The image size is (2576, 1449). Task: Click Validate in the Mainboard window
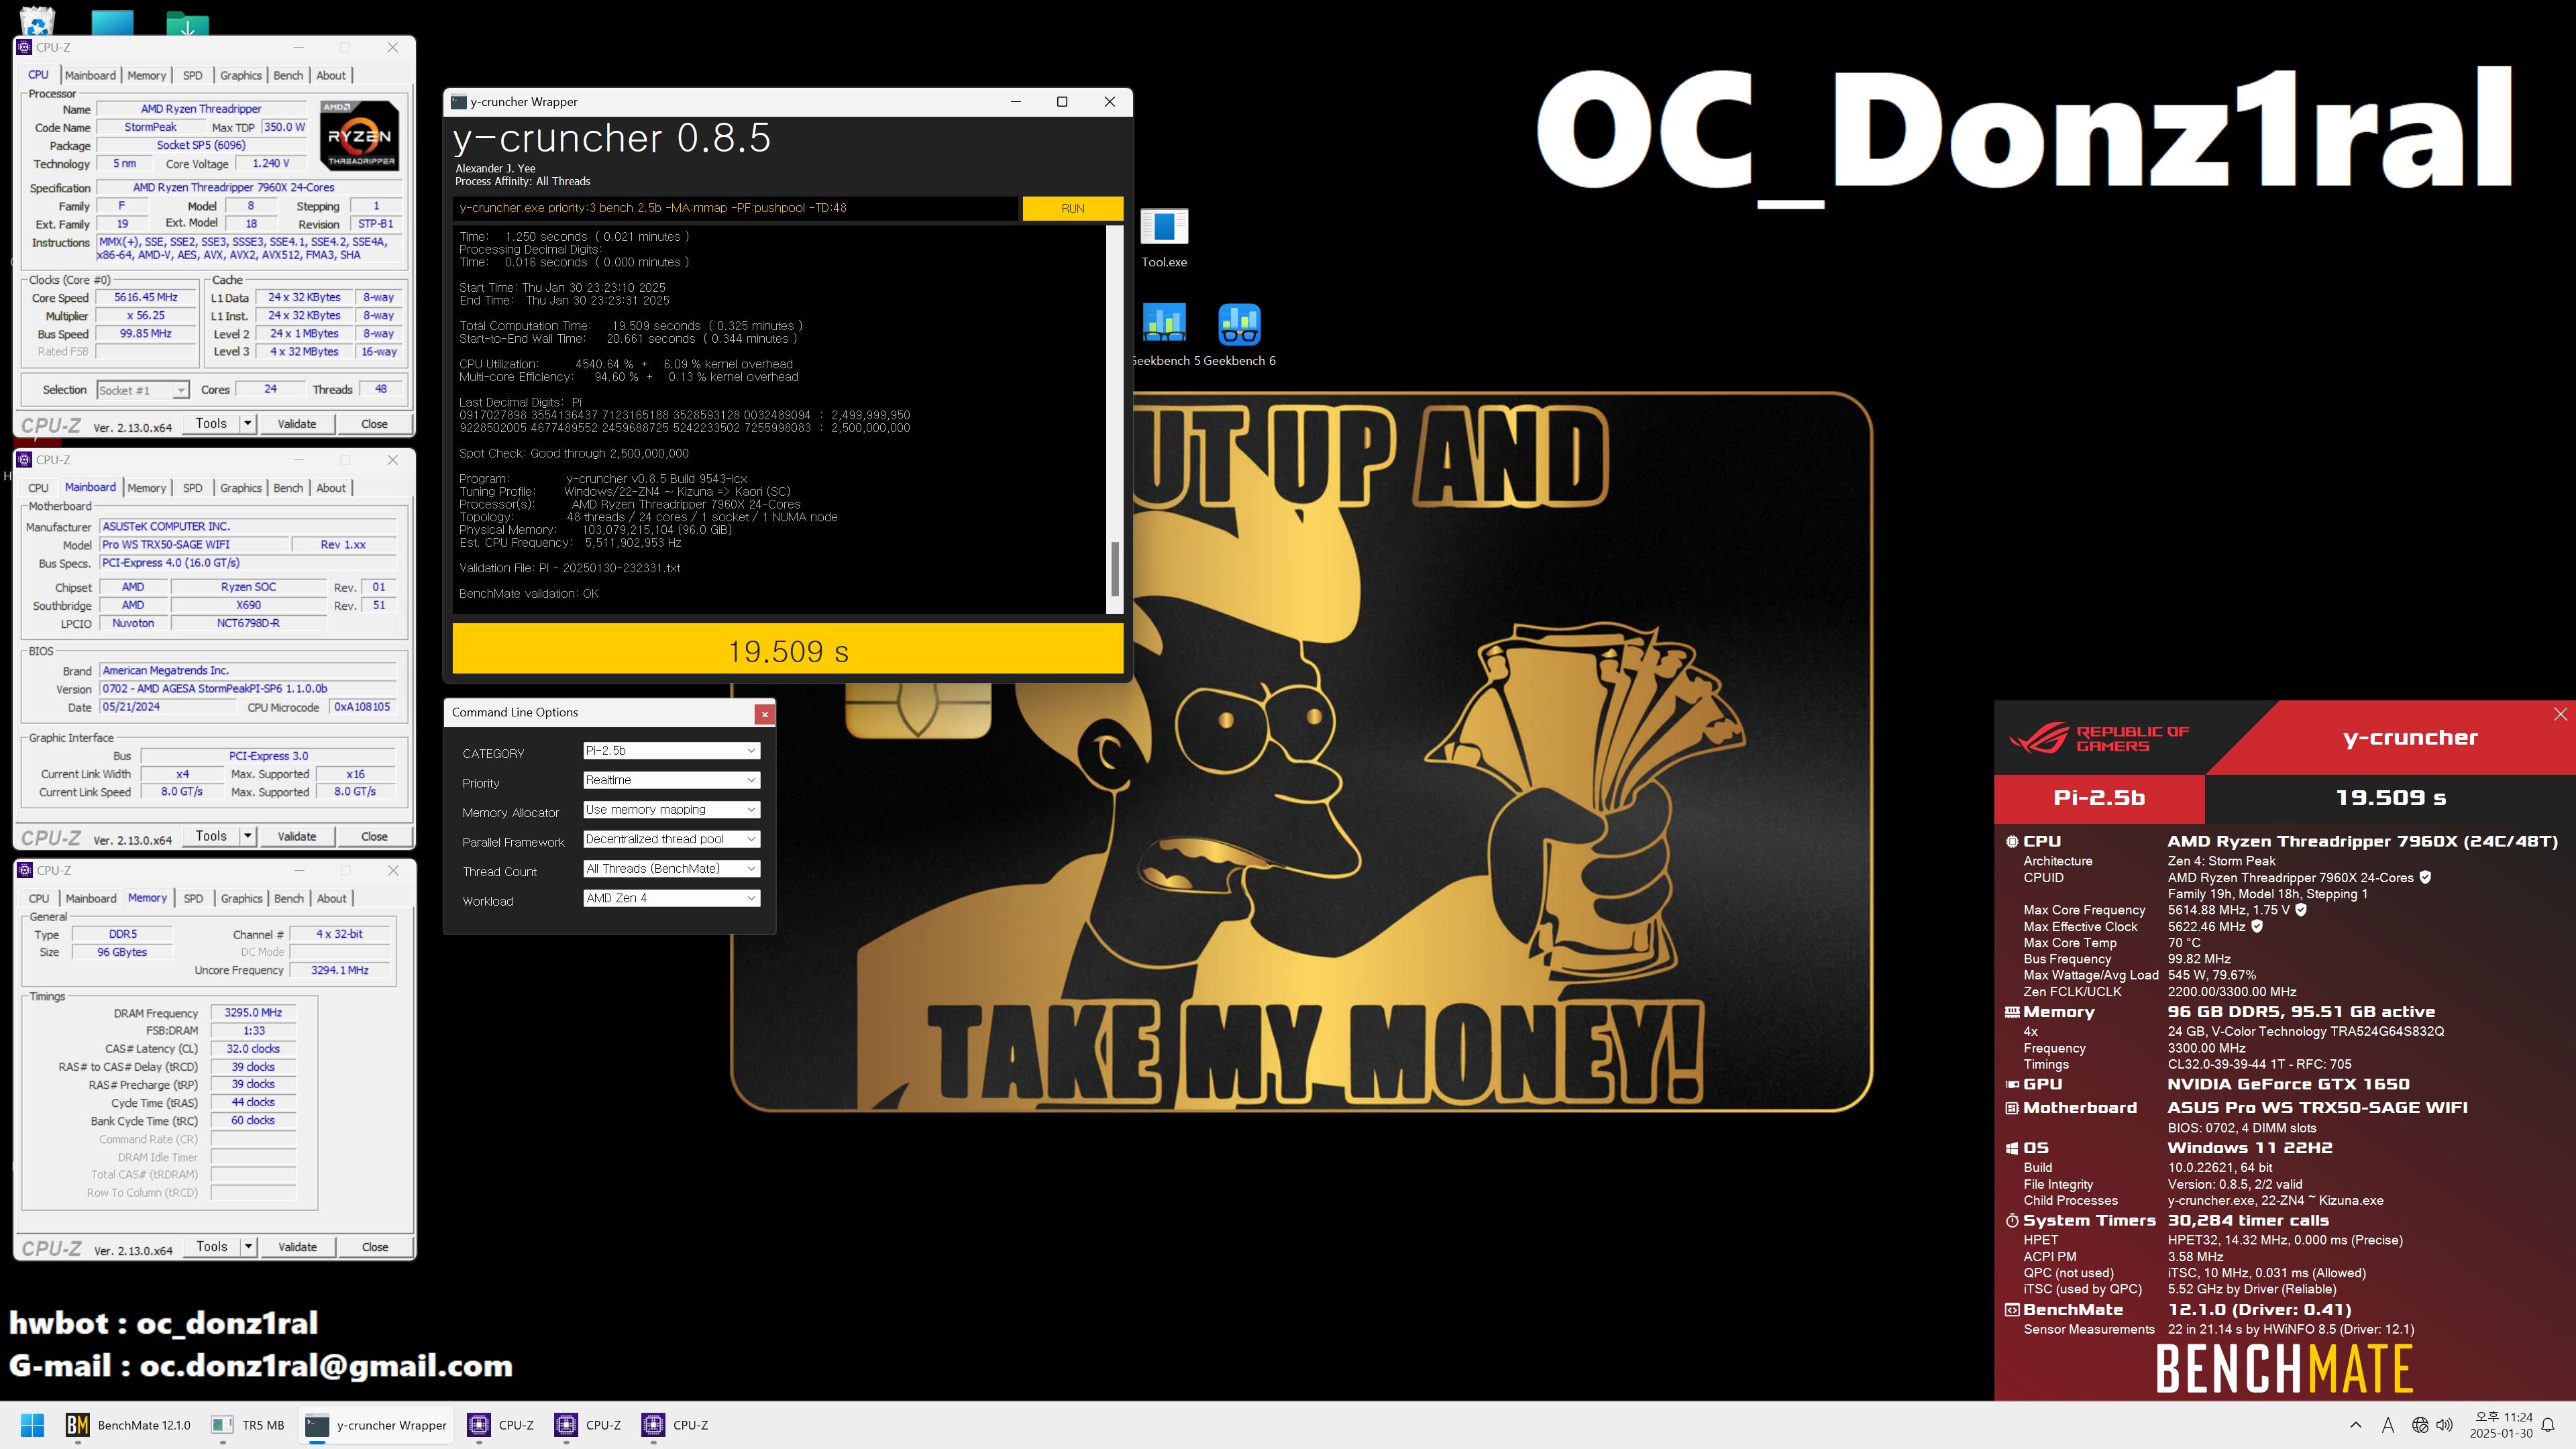coord(297,836)
